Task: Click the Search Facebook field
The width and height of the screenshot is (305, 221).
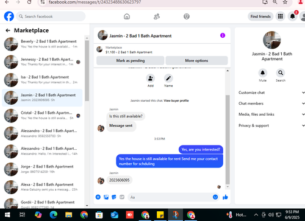Action: click(51, 16)
